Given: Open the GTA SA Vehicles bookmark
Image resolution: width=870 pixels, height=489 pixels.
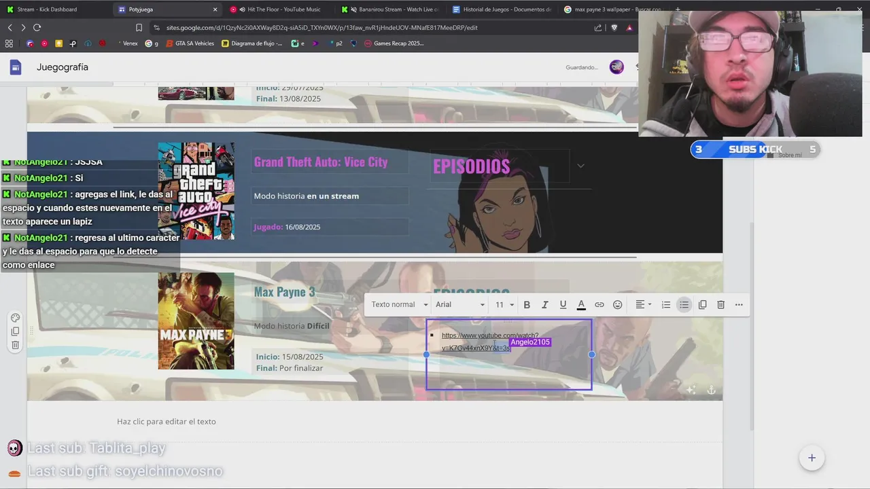Looking at the screenshot, I should [x=189, y=43].
